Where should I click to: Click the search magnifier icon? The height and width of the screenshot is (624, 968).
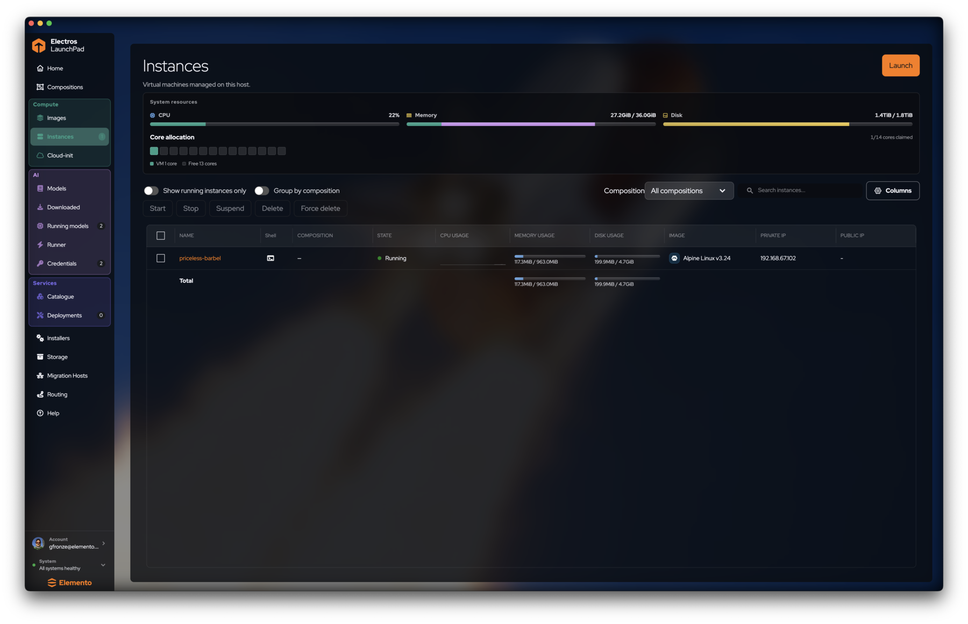[x=750, y=190]
